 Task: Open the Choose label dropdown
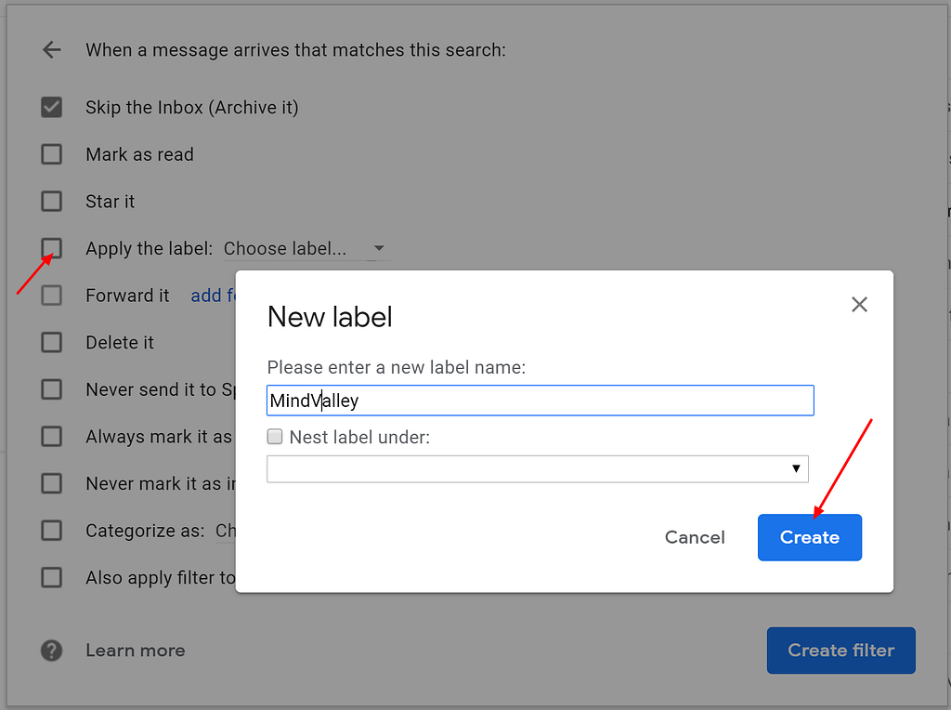pyautogui.click(x=306, y=249)
